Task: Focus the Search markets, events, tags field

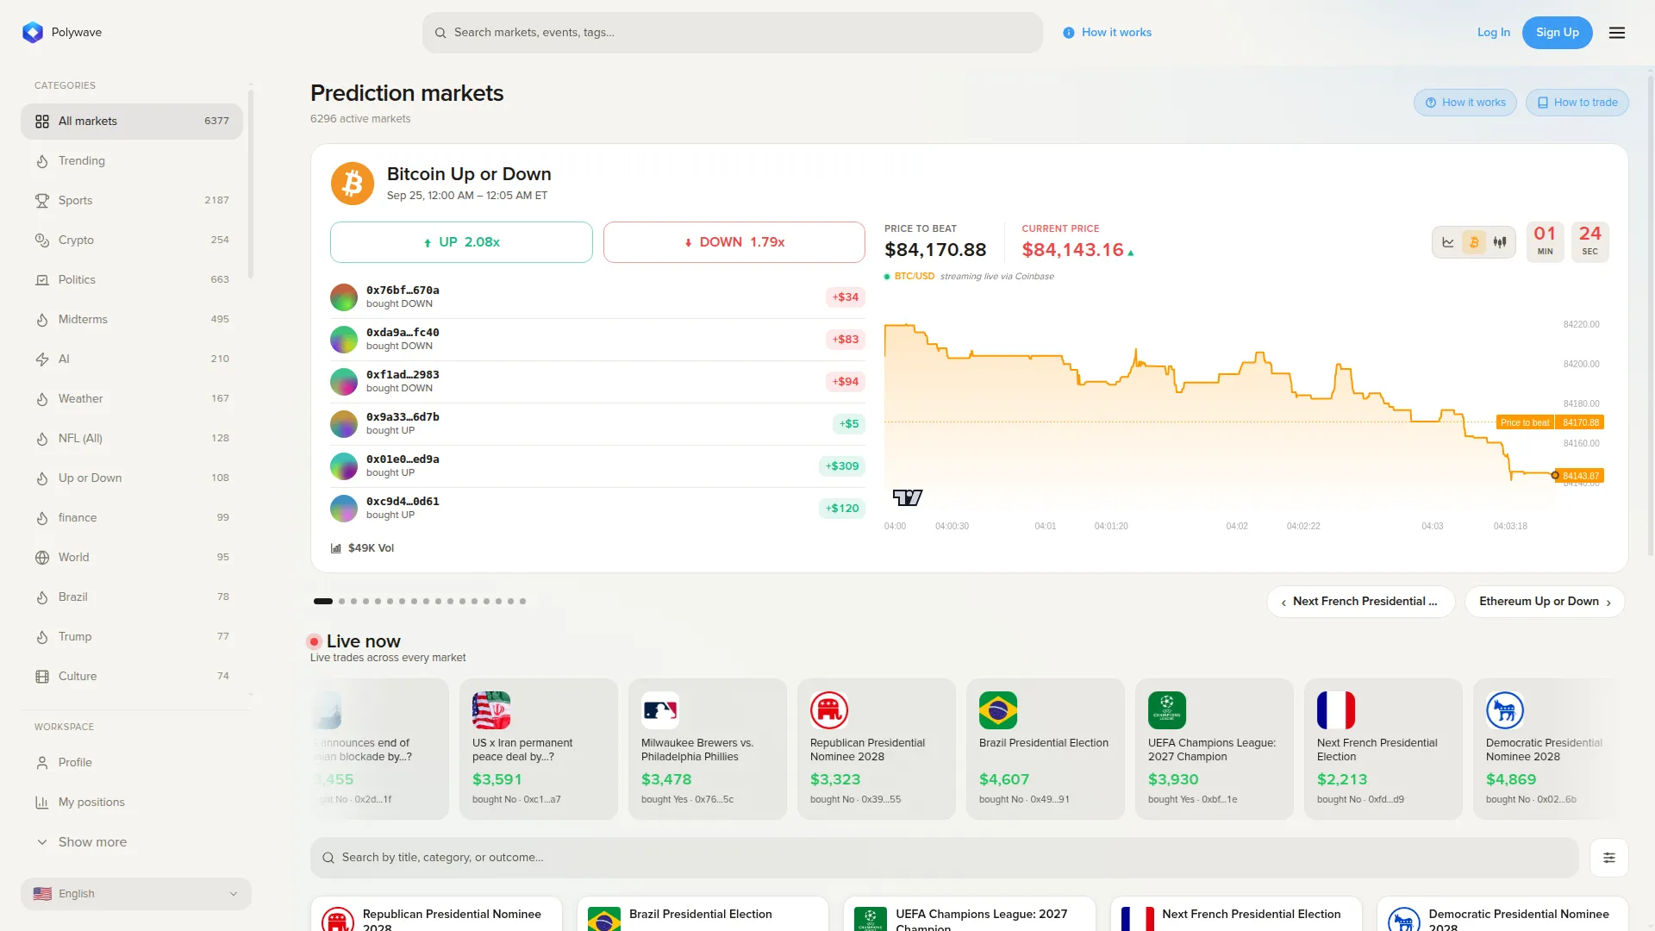Action: pyautogui.click(x=733, y=33)
